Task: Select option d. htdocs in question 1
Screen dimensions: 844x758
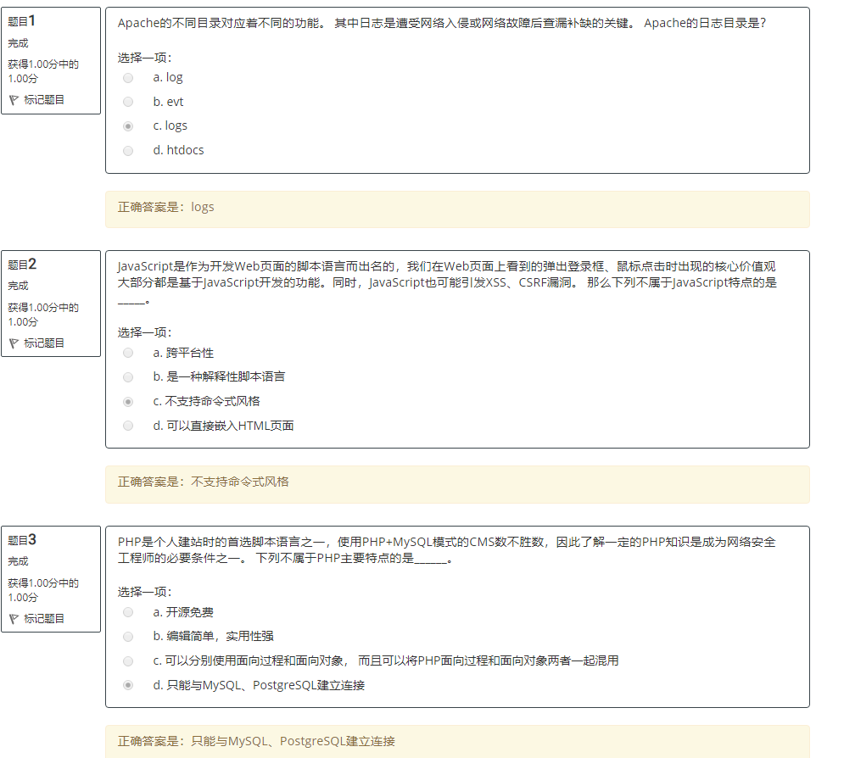Action: click(x=128, y=150)
